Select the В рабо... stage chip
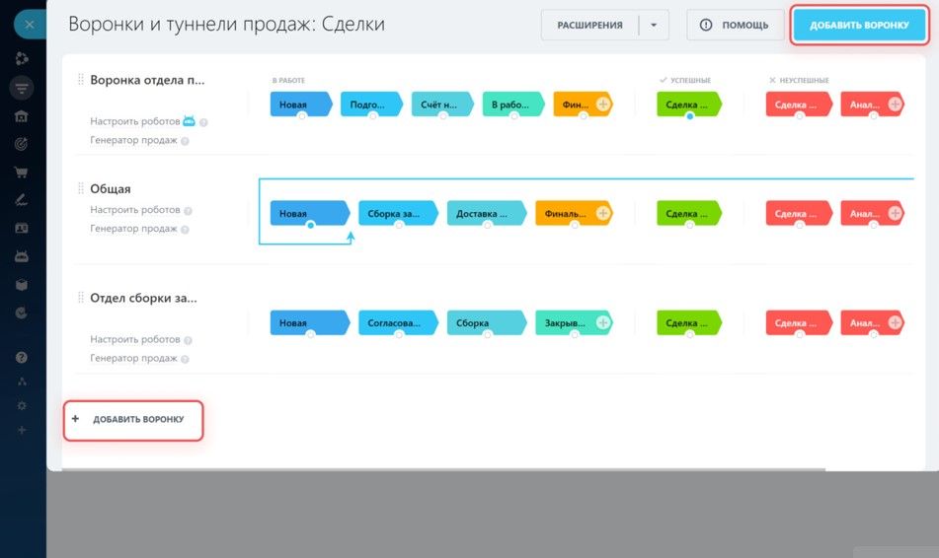This screenshot has height=558, width=939. (513, 105)
